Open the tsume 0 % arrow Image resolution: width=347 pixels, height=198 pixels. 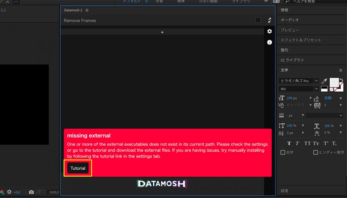[x=341, y=133]
